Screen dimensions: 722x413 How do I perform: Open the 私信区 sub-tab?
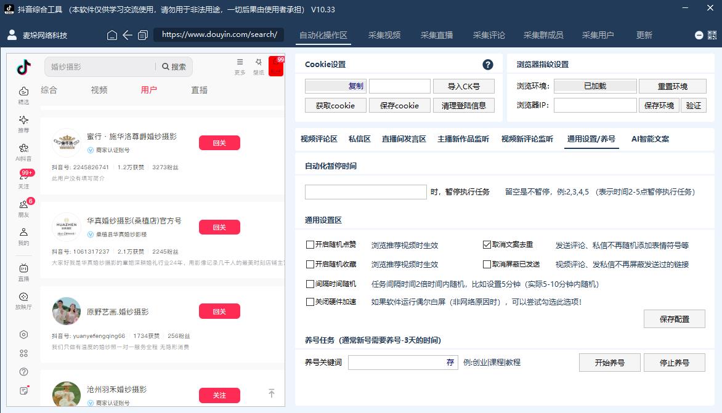click(x=360, y=139)
